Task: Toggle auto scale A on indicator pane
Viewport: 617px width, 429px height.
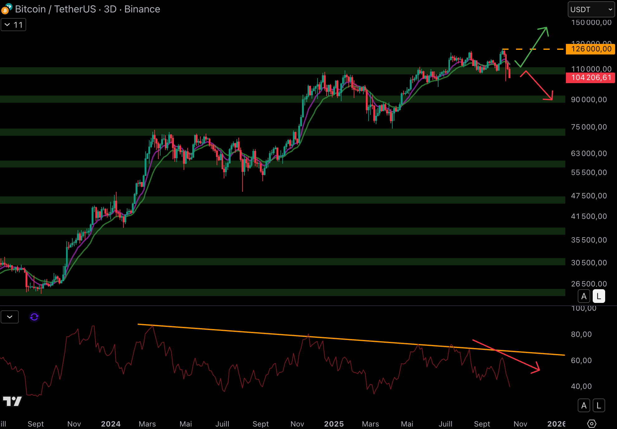Action: [x=584, y=406]
